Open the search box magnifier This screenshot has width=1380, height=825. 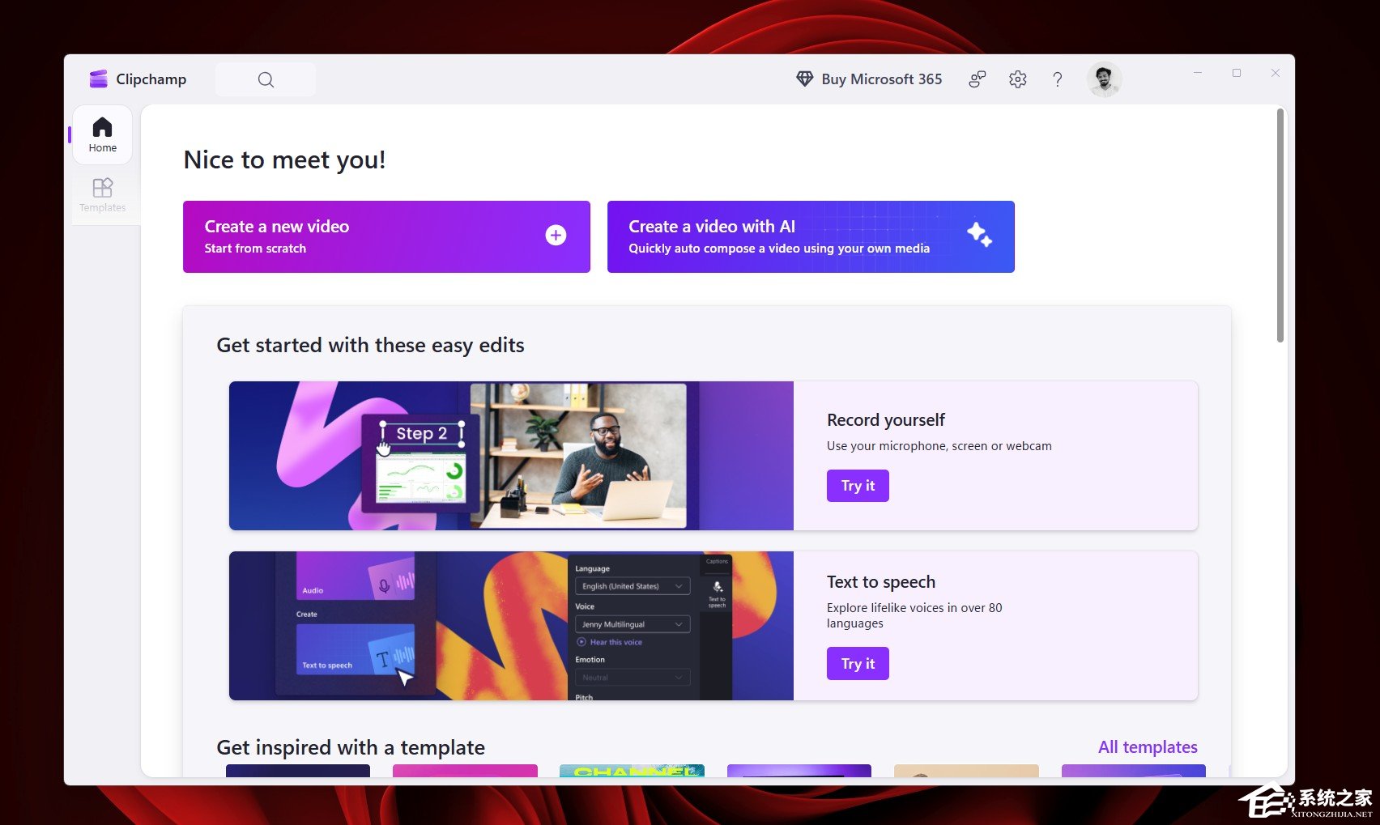point(266,79)
